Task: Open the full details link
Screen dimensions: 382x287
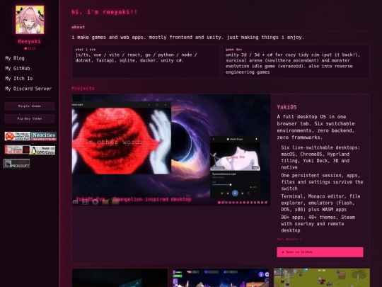Action: pos(289,240)
